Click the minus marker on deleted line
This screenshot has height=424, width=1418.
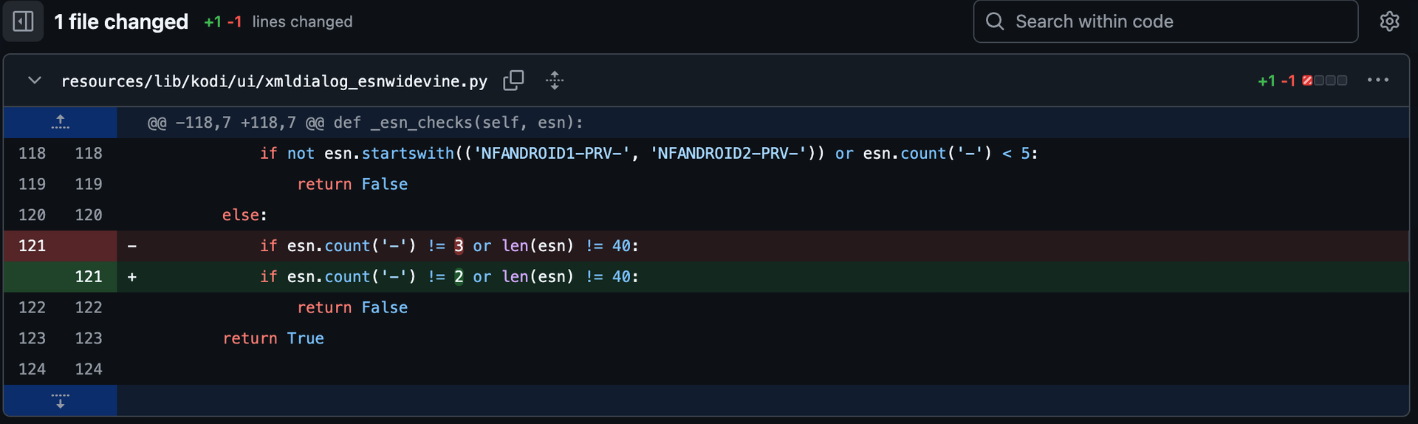tap(132, 246)
